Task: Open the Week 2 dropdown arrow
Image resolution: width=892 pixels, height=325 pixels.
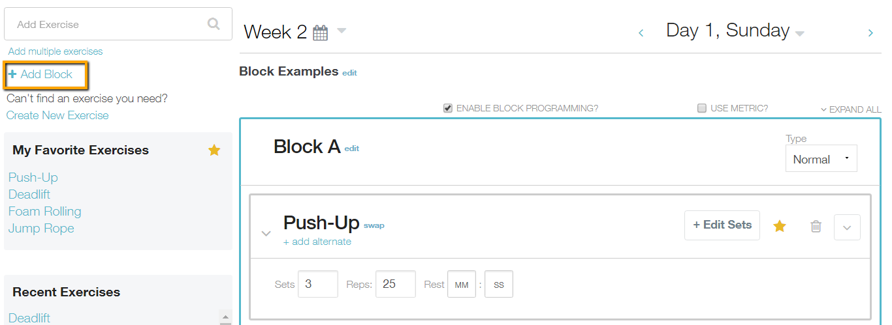Action: coord(342,31)
